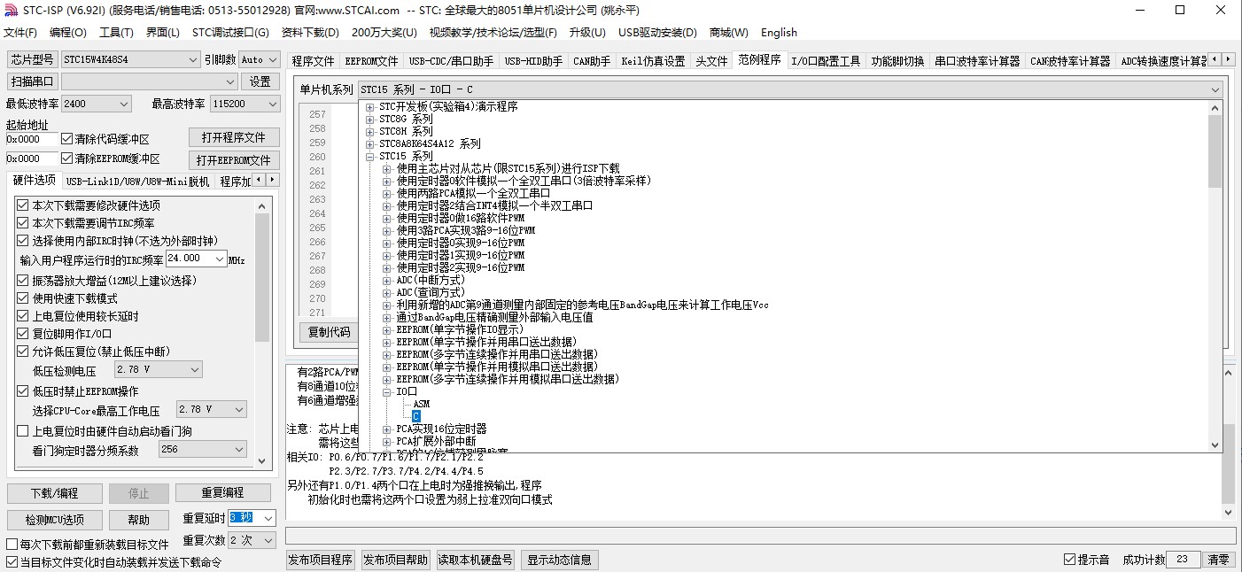Image resolution: width=1242 pixels, height=572 pixels.
Task: Open the English language menu
Action: pyautogui.click(x=779, y=33)
